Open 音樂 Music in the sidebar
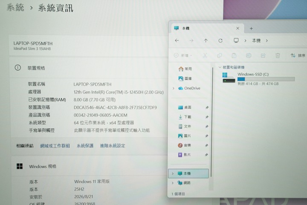The image size is (307, 205). (x=184, y=145)
